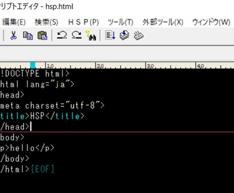Click the closing /head> tag line
Screen dimensions: 234x193
pyautogui.click(x=15, y=127)
